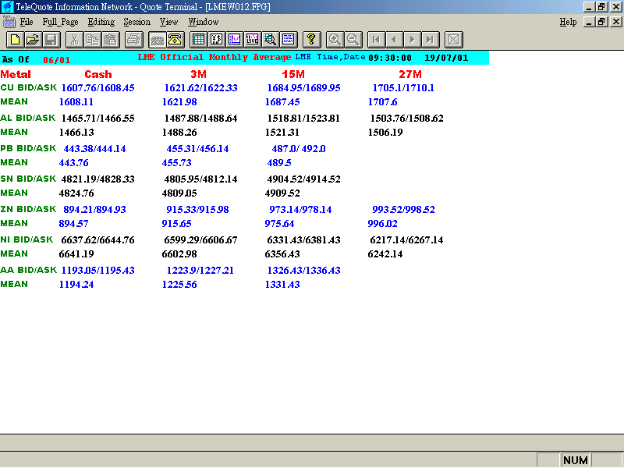Click the yellow telephone connection icon
The width and height of the screenshot is (624, 468).
click(175, 40)
